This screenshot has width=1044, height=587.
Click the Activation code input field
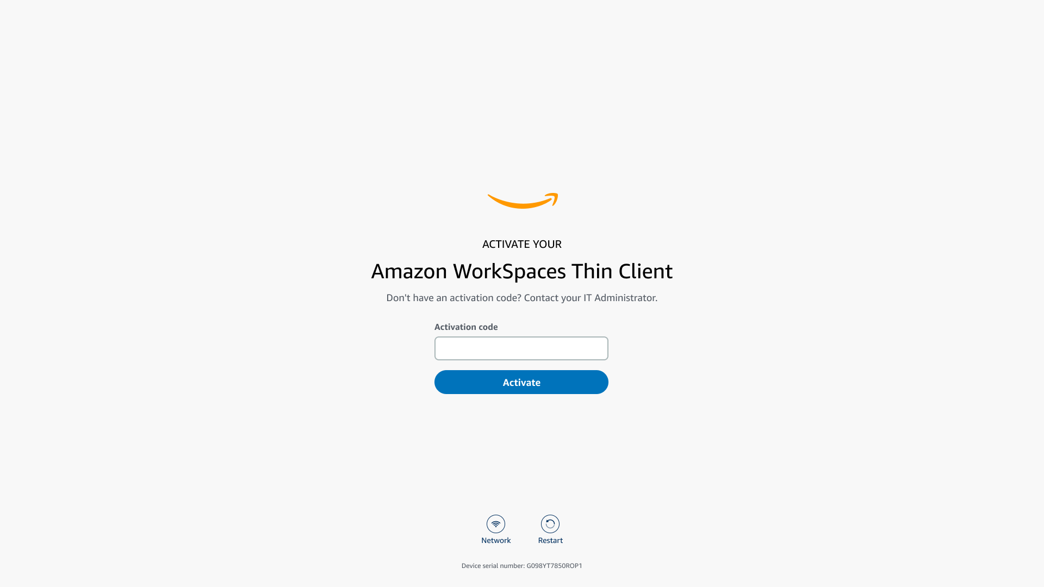coord(521,348)
